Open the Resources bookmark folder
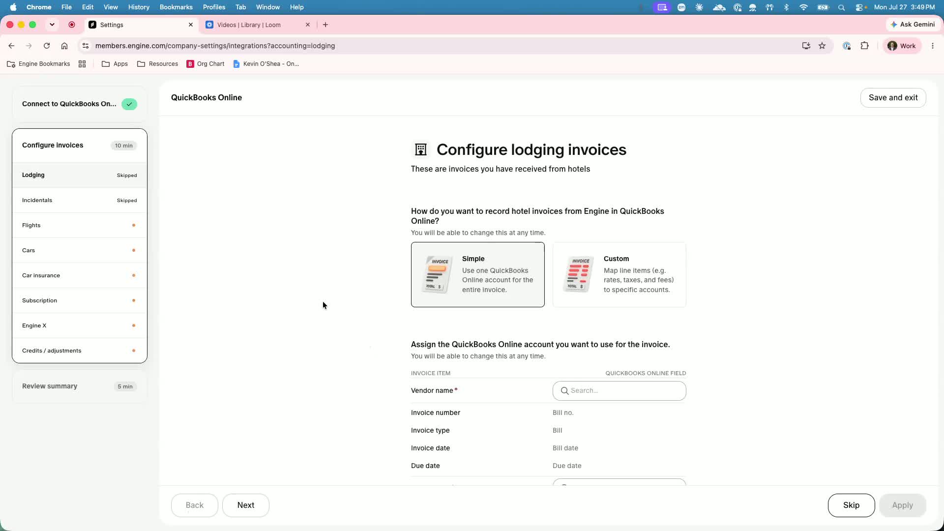 157,64
